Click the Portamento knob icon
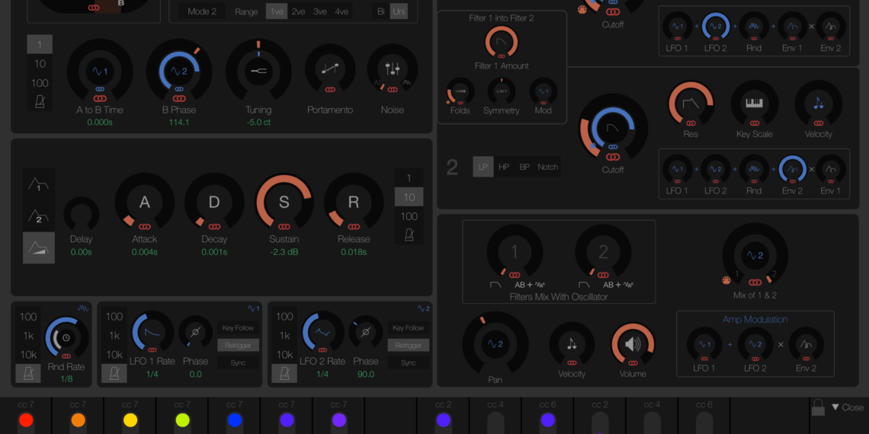Screen dimensions: 869x434 click(x=330, y=69)
